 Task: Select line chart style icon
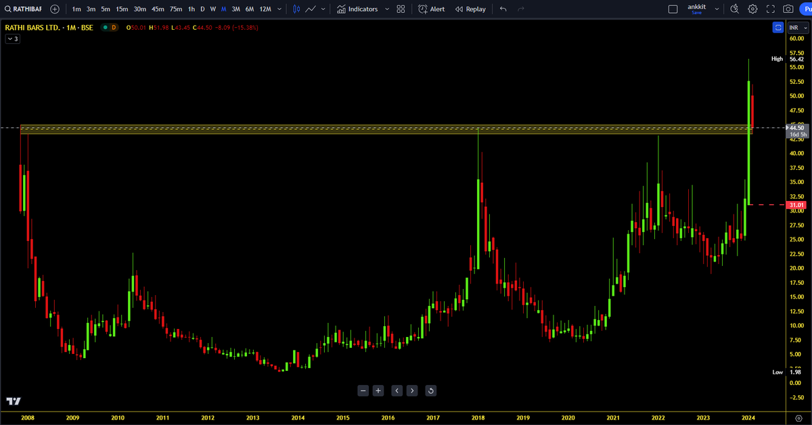pyautogui.click(x=311, y=9)
